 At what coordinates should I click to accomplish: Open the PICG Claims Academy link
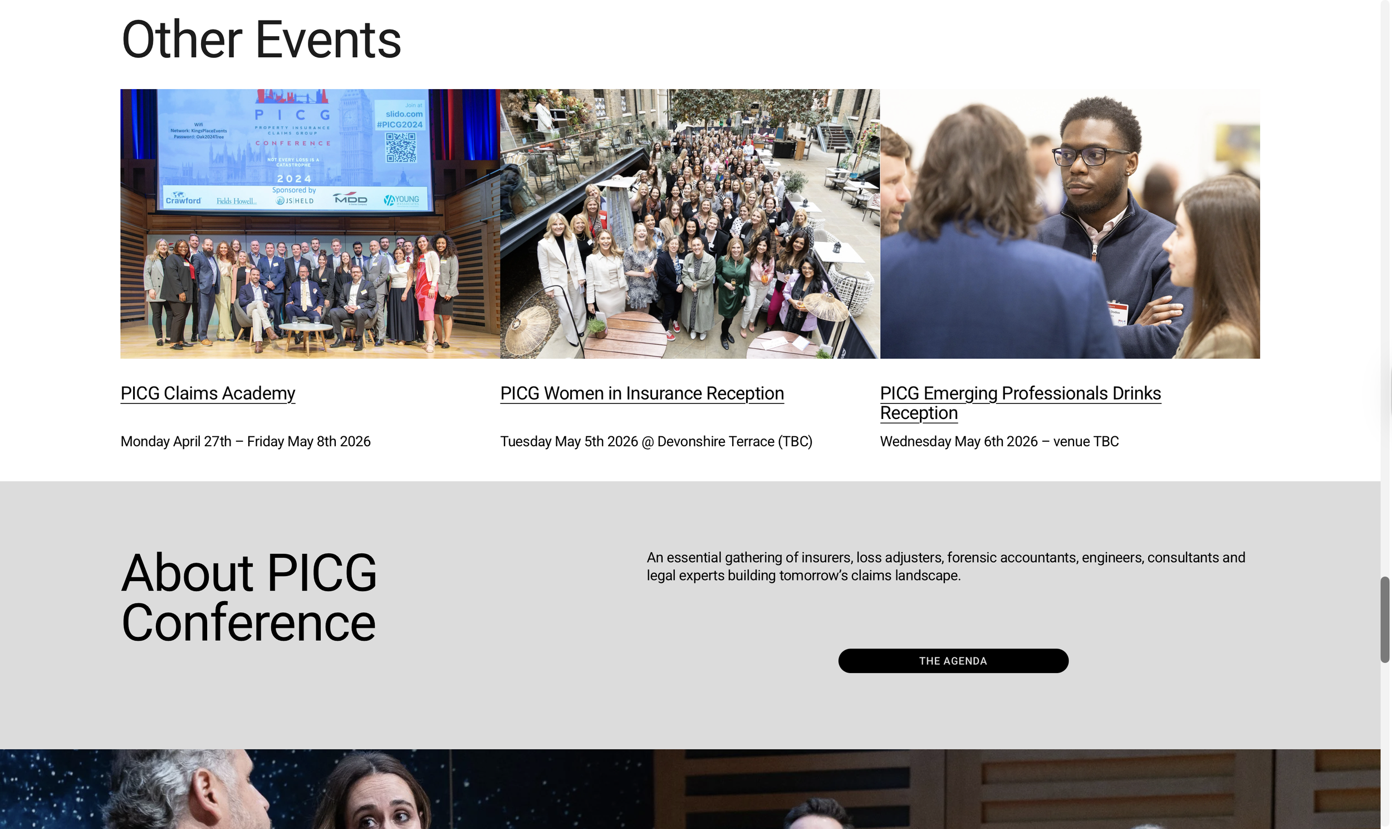208,393
